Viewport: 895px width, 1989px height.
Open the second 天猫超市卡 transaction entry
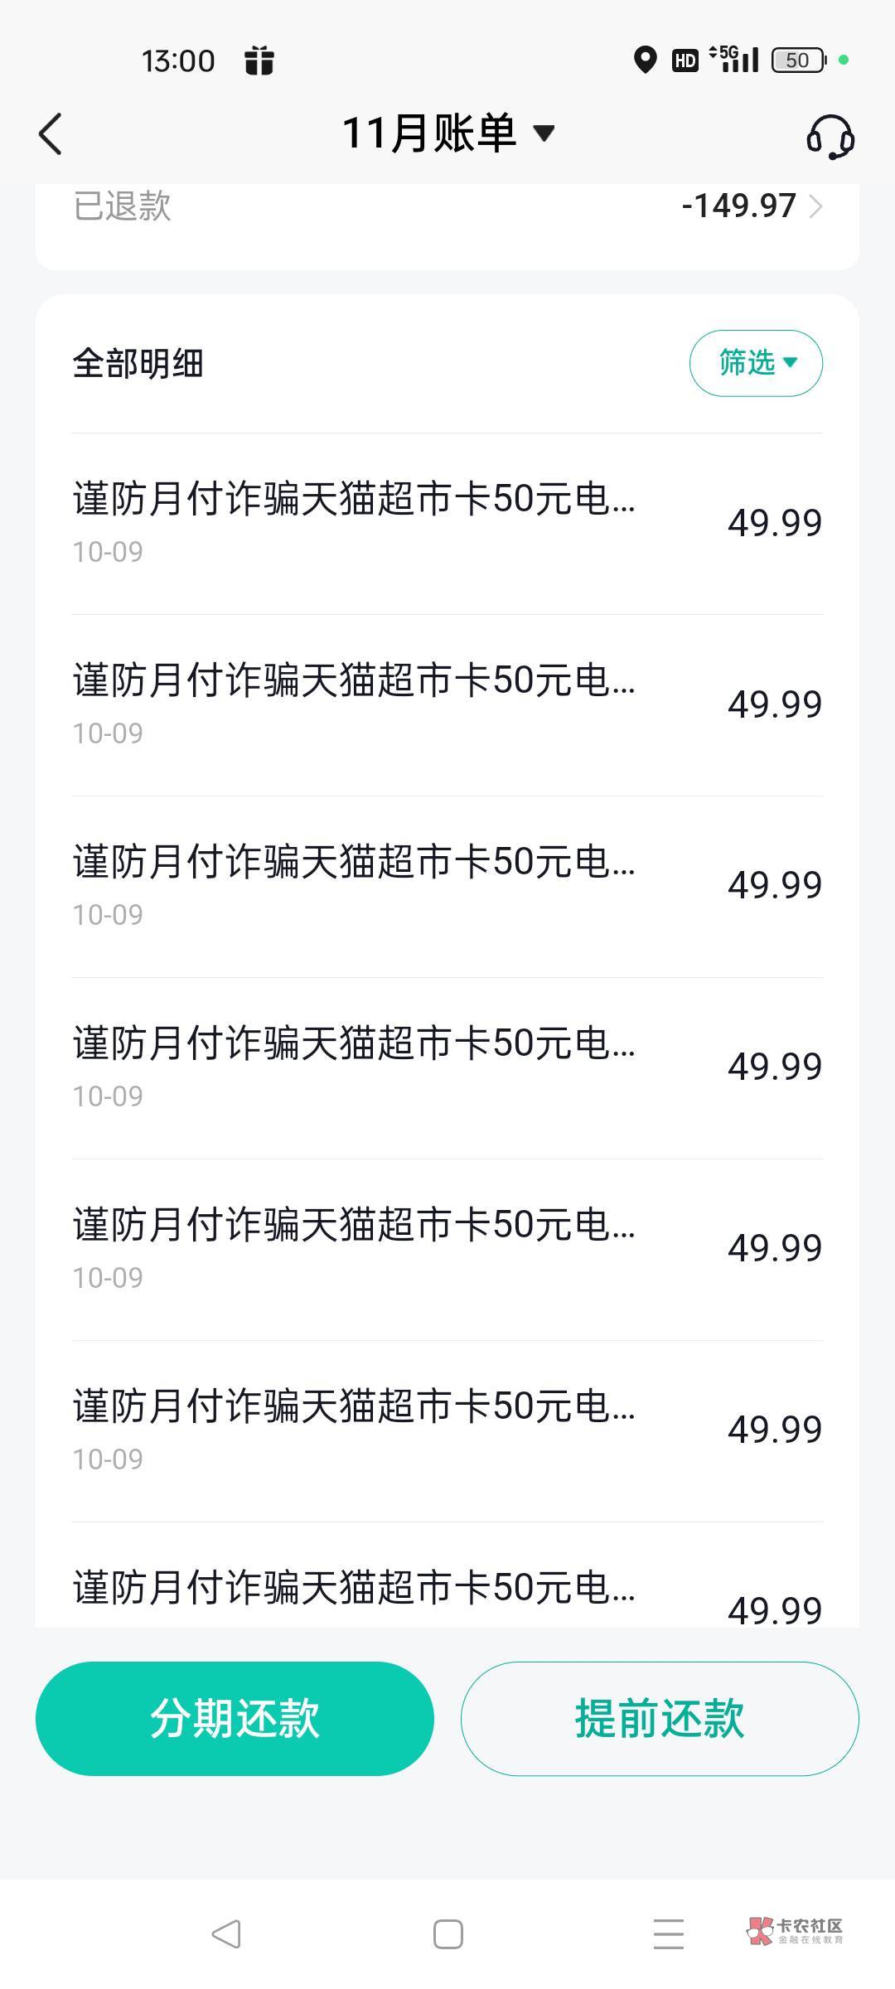pyautogui.click(x=447, y=704)
